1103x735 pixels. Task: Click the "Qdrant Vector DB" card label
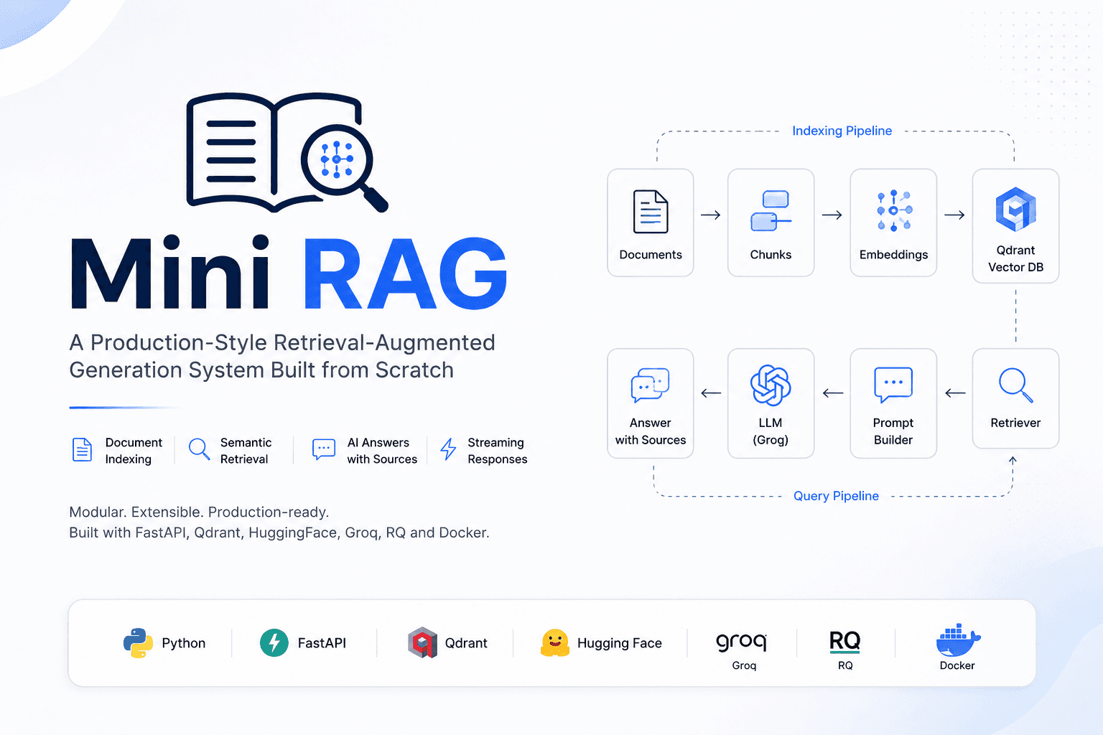click(x=1016, y=258)
